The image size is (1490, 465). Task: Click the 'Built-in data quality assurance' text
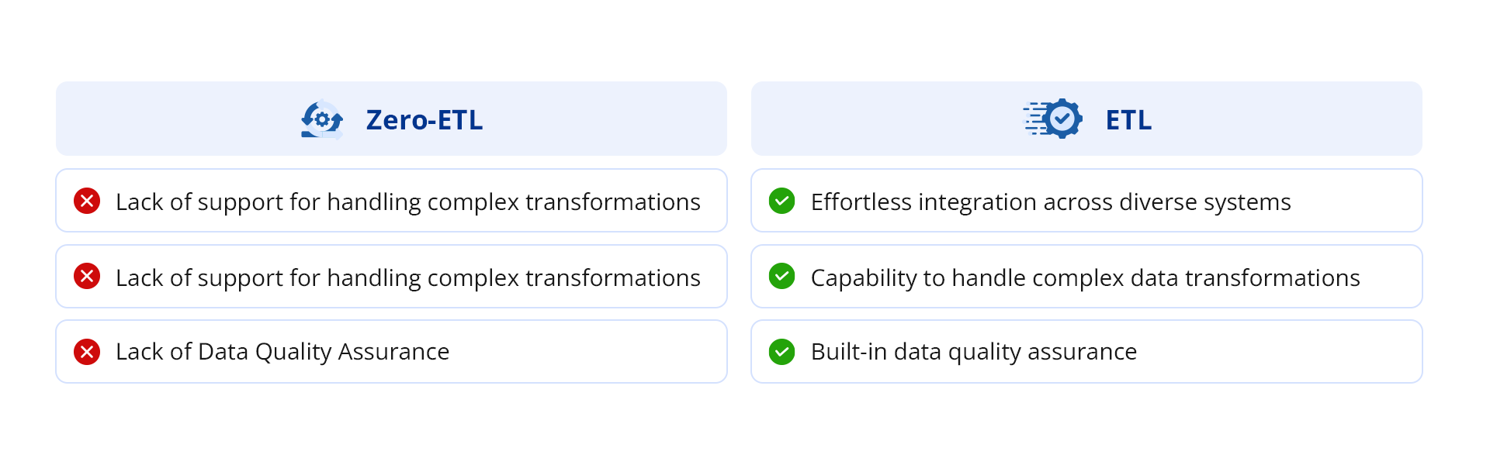click(973, 352)
